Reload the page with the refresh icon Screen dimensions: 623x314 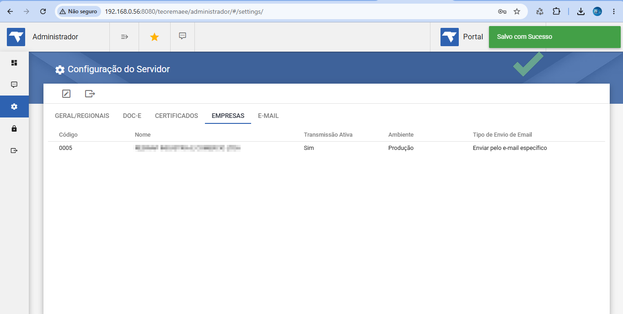[43, 11]
